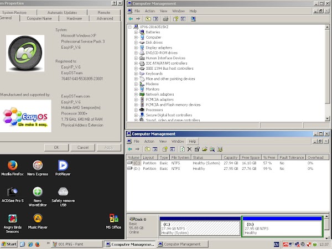Expand the Processors device category
The image size is (332, 249).
pyautogui.click(x=136, y=110)
